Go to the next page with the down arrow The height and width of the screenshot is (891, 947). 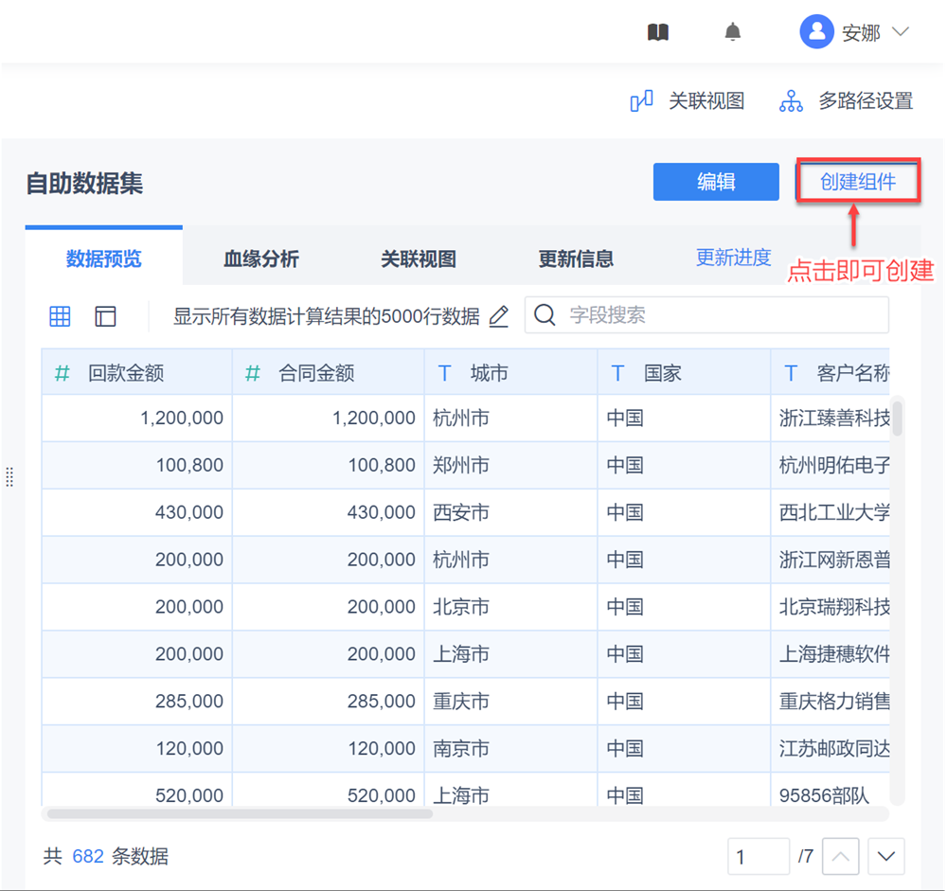886,857
